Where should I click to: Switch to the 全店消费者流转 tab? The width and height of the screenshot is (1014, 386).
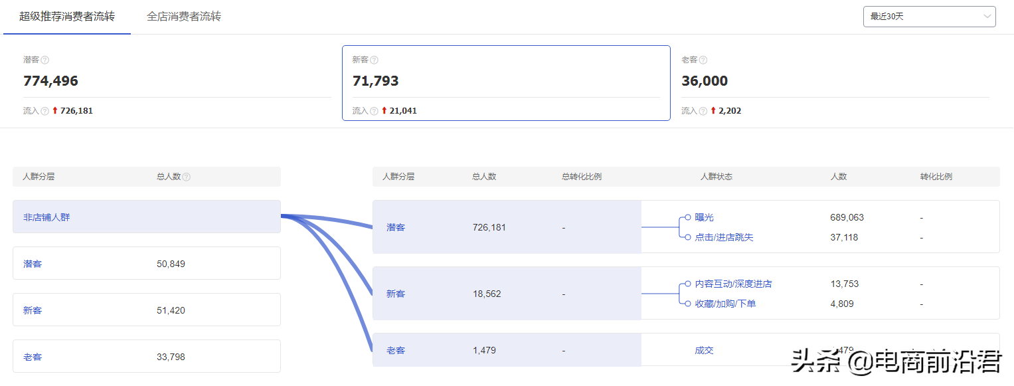[x=183, y=17]
